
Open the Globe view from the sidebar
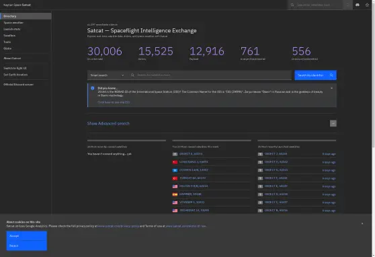click(x=7, y=48)
